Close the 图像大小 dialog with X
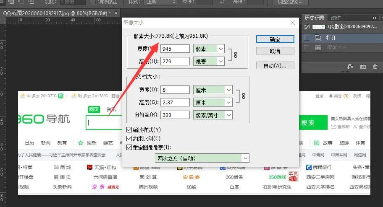Viewport: 383px width, 207px height. coord(293,23)
